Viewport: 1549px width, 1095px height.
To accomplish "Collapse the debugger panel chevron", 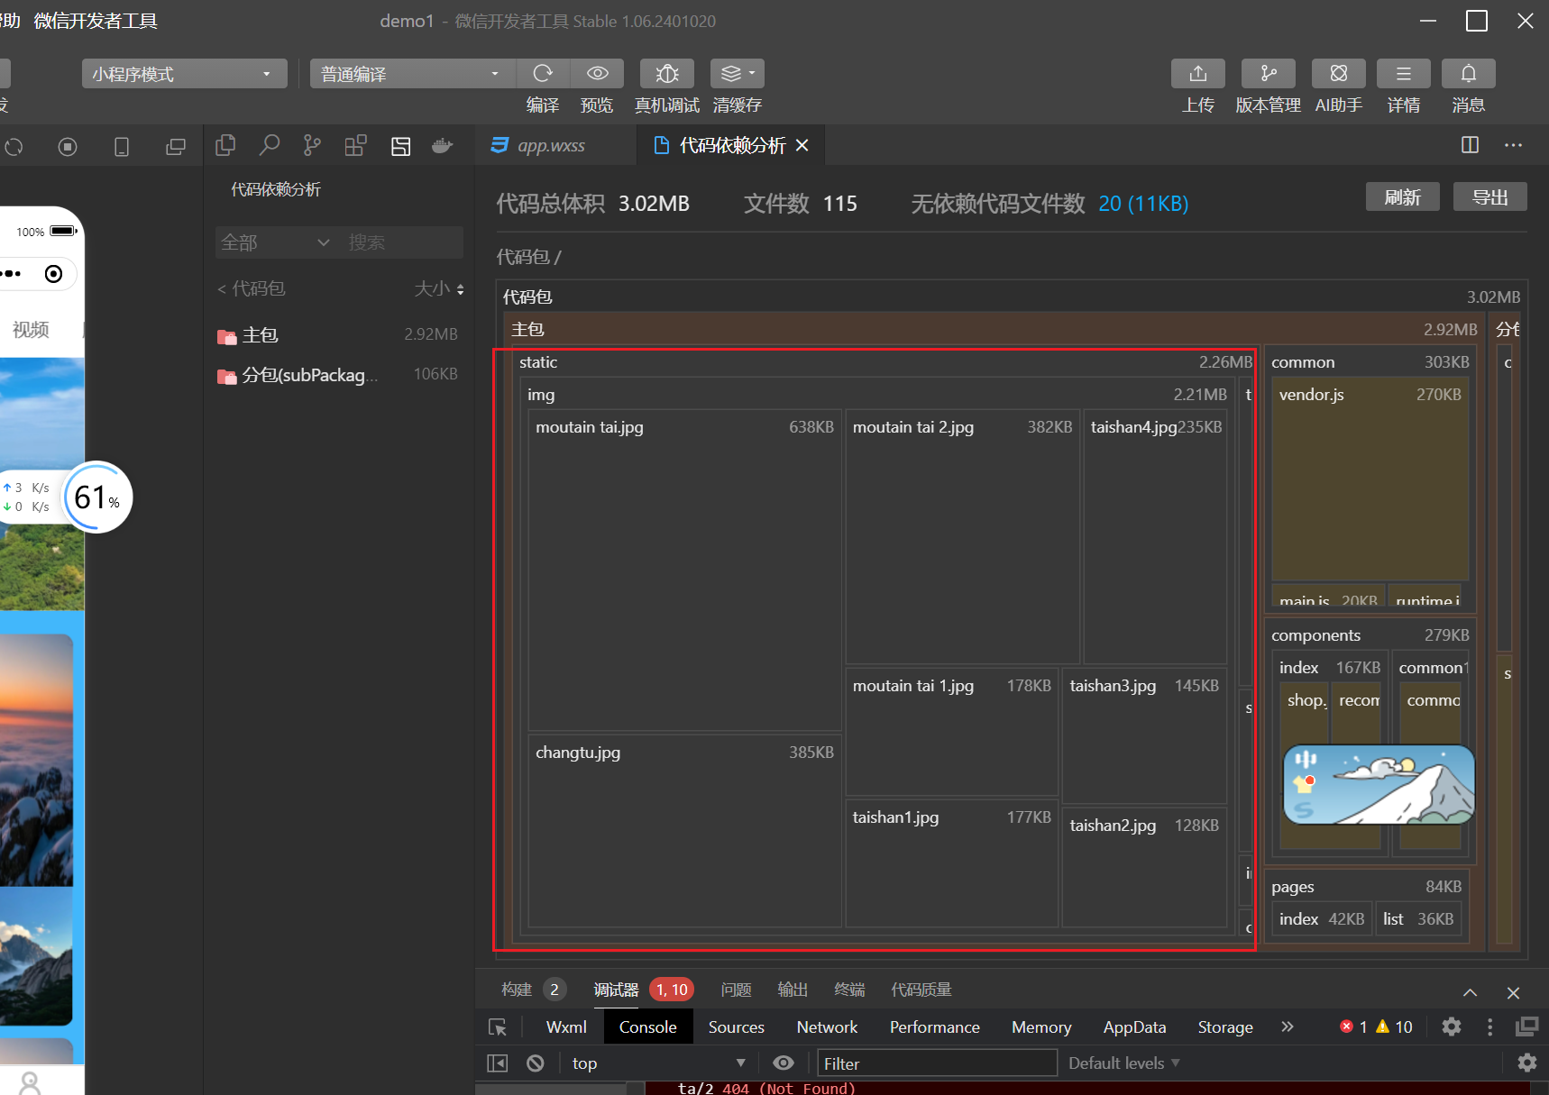I will [1470, 992].
